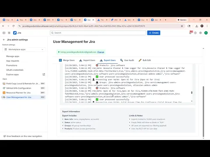Expand the Marketplace apps settings dropdown
The height and width of the screenshot is (157, 210).
[24, 49]
